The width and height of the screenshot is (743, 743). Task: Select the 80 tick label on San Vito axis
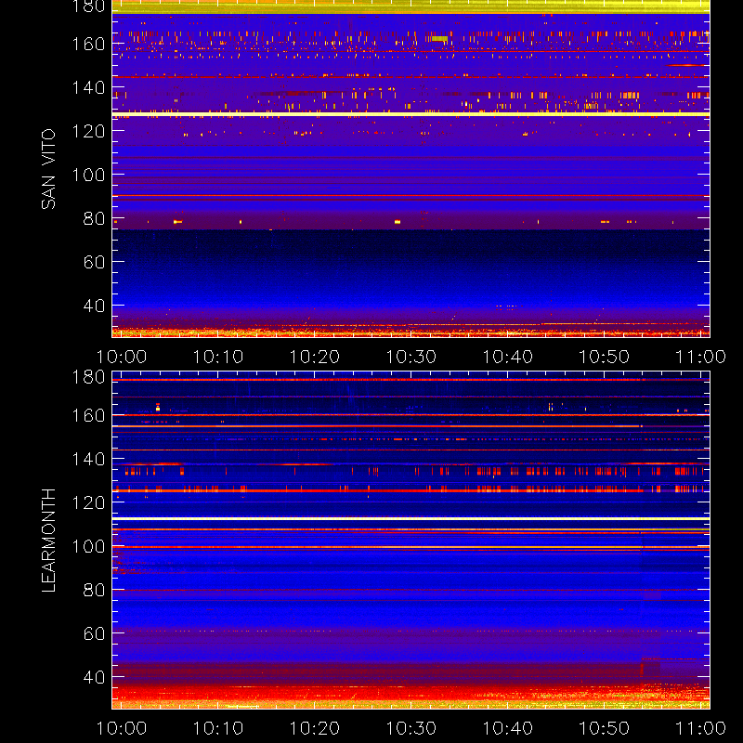coord(95,218)
